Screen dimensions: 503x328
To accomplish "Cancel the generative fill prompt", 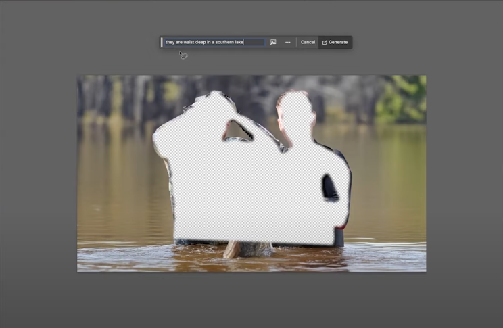I will [308, 42].
